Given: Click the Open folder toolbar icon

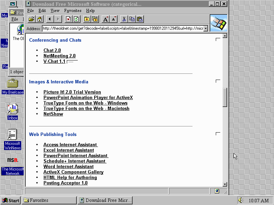Looking at the screenshot, I should click(31, 19).
